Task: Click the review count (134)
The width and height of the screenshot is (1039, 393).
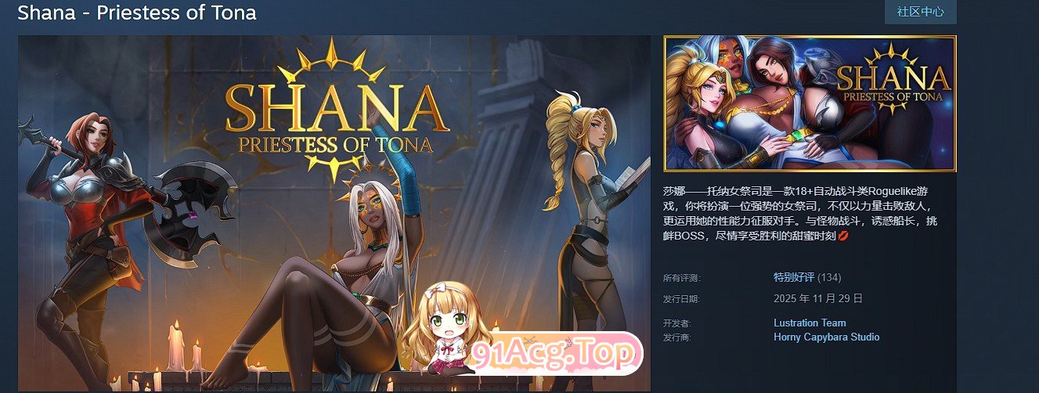Action: [830, 277]
